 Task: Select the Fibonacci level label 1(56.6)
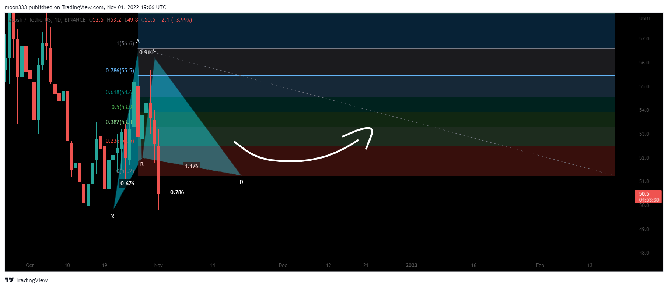coord(125,43)
